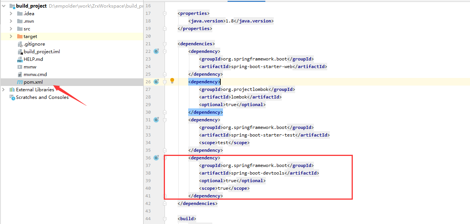Click spring-boot-starter-test artifactId text

263,135
